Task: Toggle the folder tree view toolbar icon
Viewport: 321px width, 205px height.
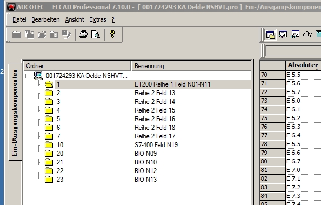Action: [x=270, y=35]
